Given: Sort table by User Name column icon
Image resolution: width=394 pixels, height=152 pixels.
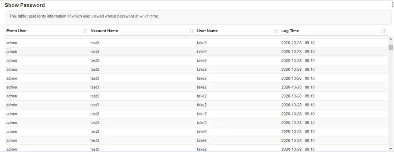Looking at the screenshot, I should pos(276,31).
